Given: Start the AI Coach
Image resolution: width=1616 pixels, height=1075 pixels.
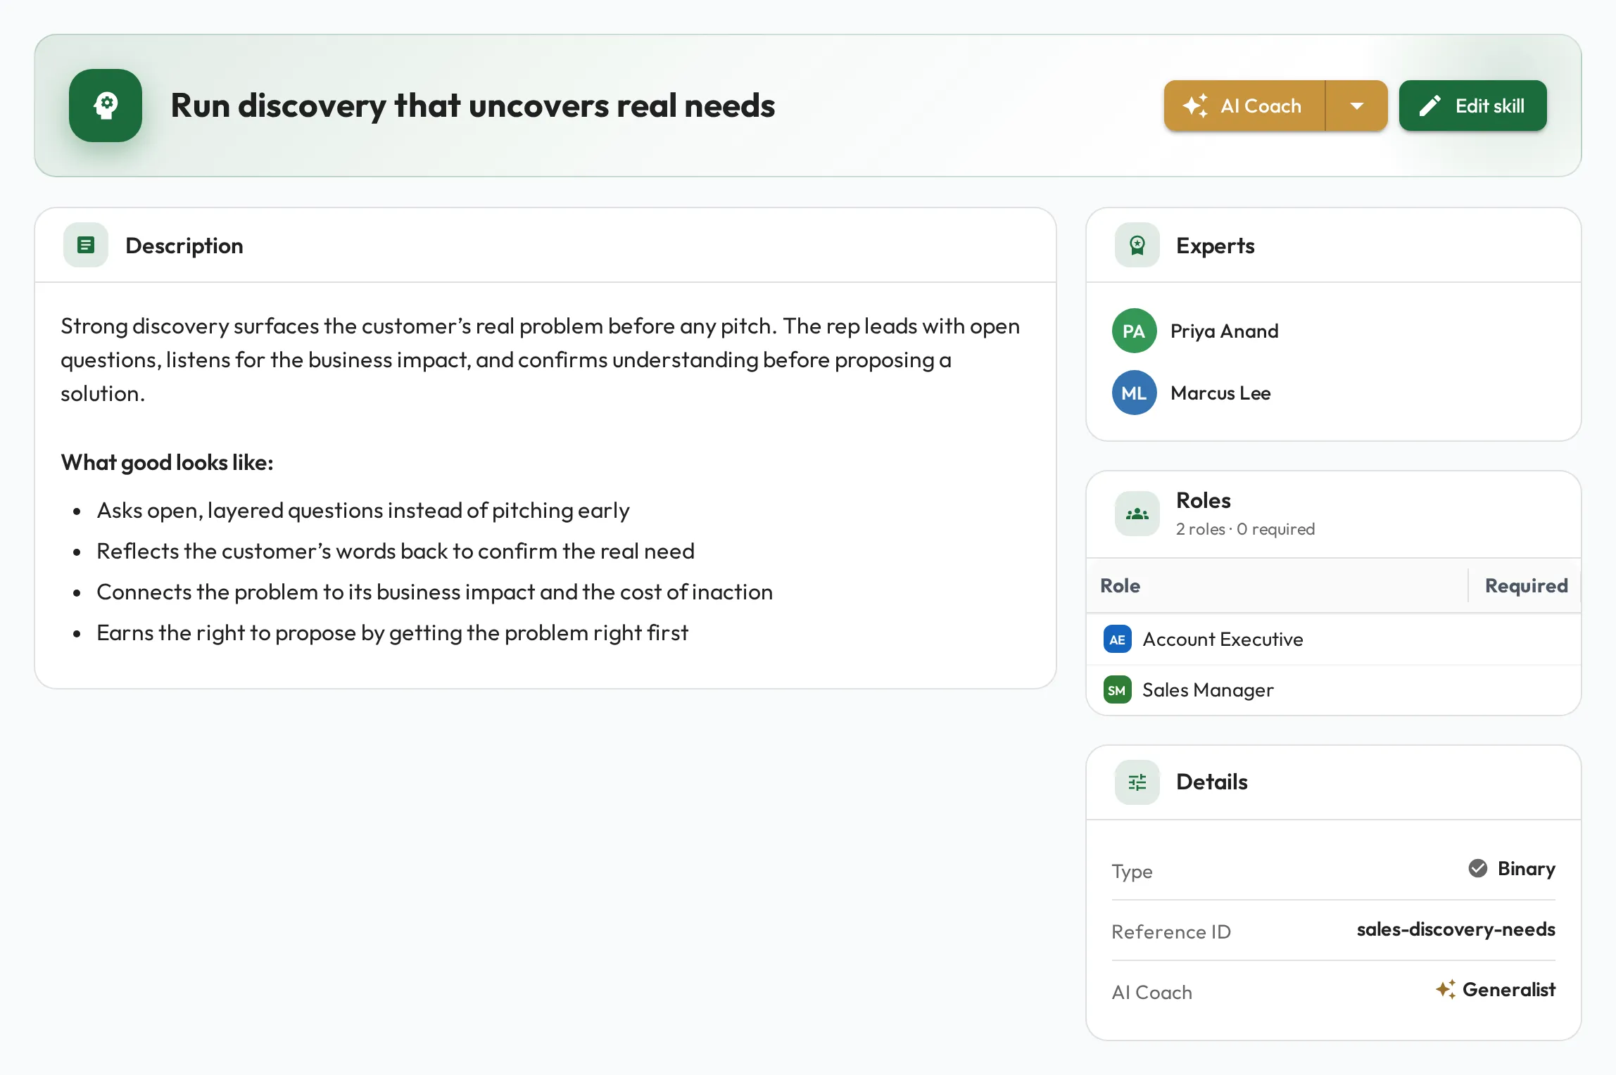Looking at the screenshot, I should 1244,106.
